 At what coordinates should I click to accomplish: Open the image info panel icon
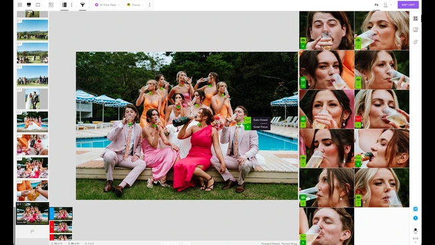pyautogui.click(x=416, y=29)
